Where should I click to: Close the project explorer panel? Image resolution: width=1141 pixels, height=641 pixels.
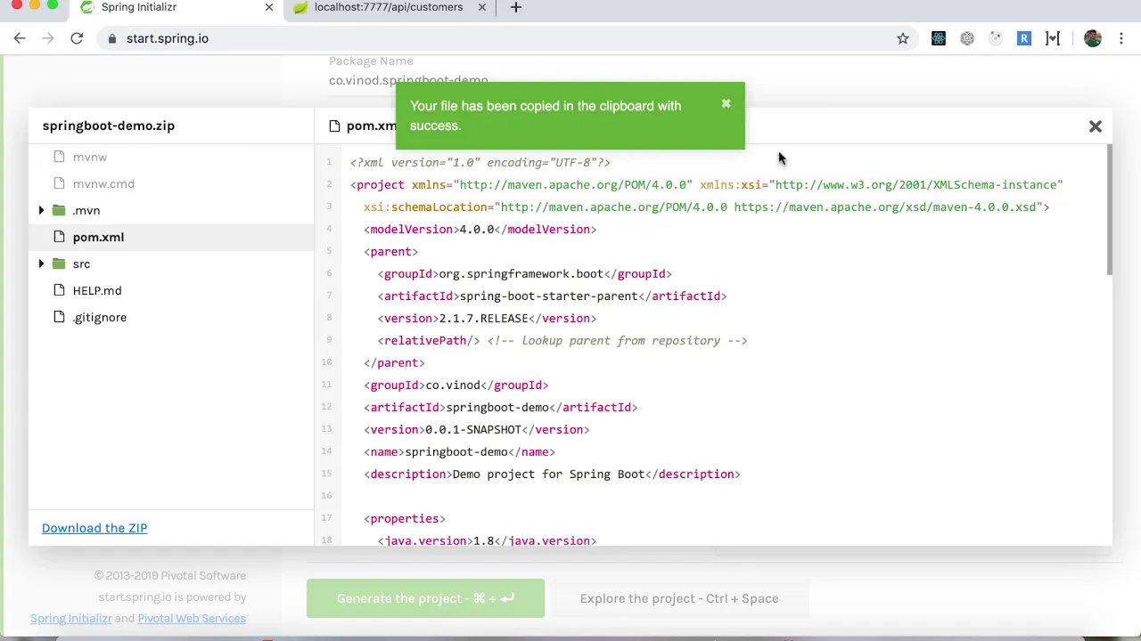1096,126
